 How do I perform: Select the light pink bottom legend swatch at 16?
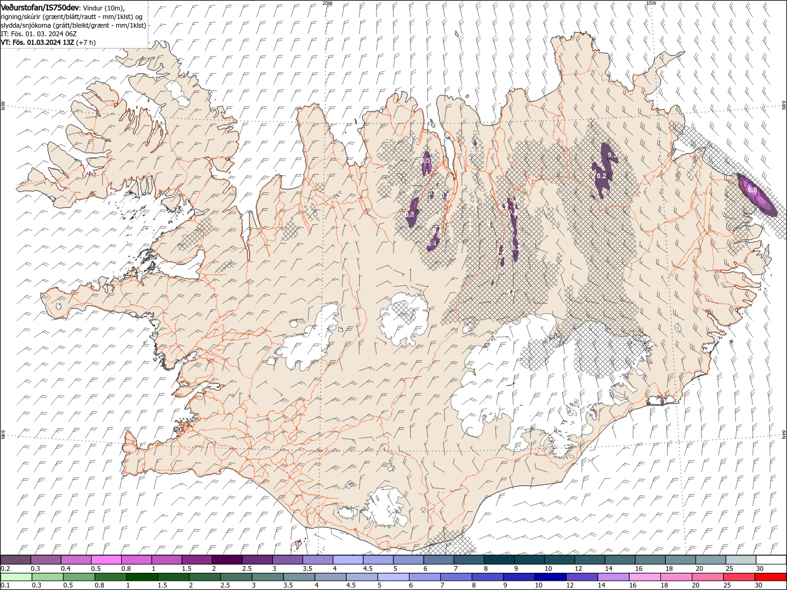[644, 577]
